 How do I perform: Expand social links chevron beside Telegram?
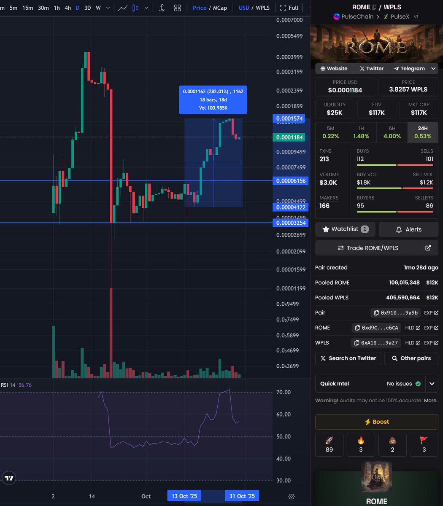[433, 68]
